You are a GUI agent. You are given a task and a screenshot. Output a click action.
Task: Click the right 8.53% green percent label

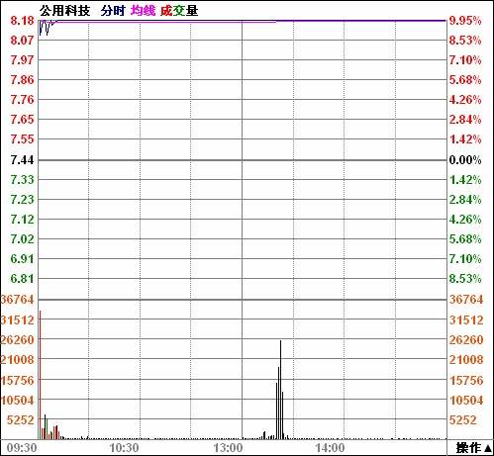465,279
